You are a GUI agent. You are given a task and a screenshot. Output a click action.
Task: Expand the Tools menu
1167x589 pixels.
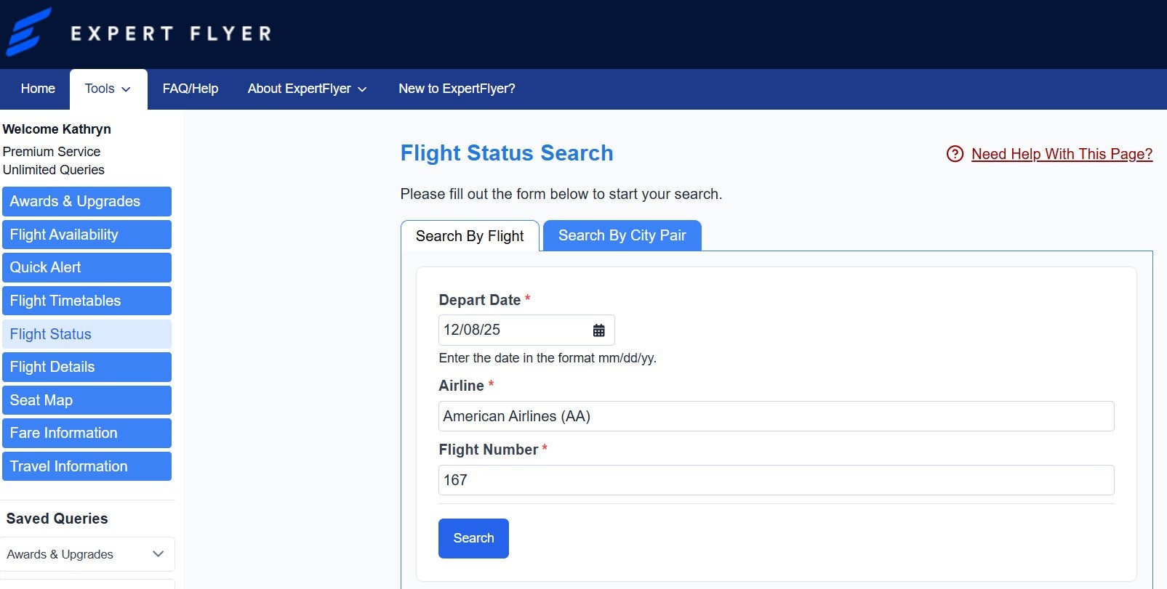(108, 89)
